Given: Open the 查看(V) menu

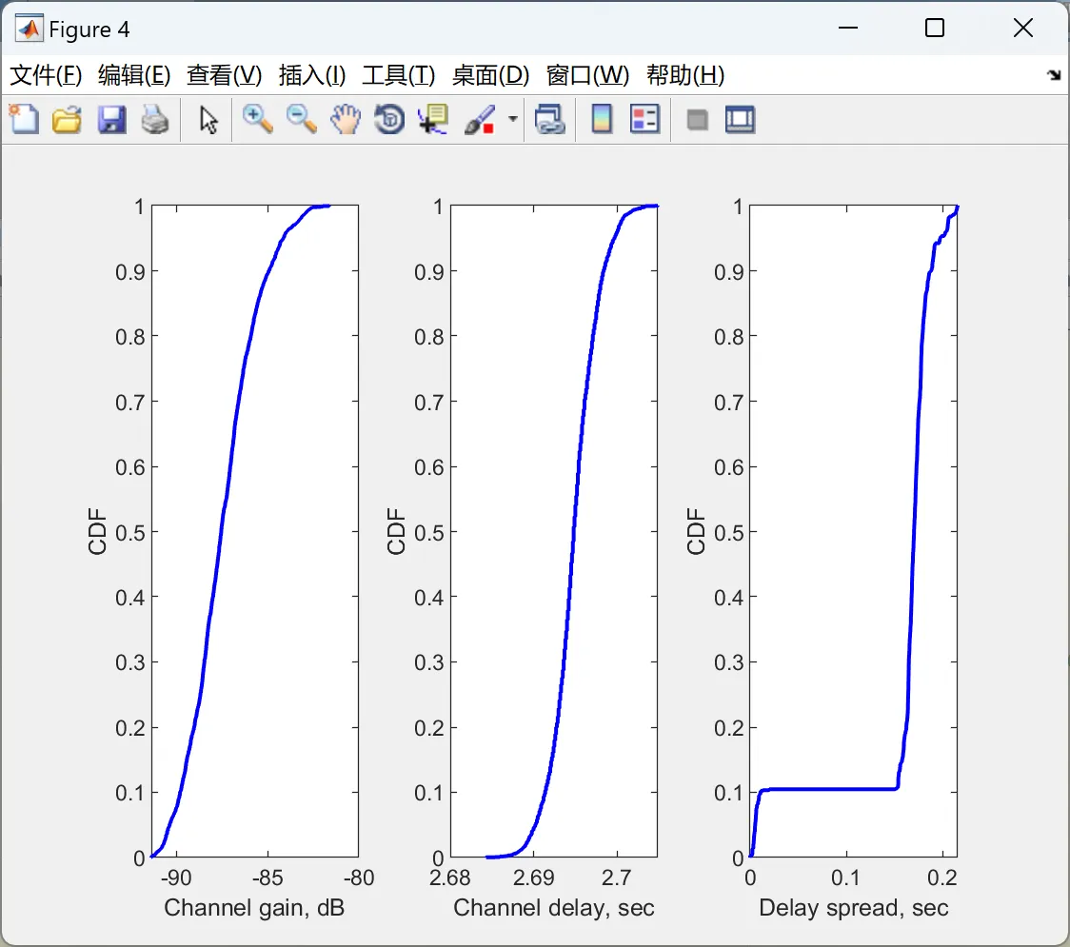Looking at the screenshot, I should (x=225, y=75).
